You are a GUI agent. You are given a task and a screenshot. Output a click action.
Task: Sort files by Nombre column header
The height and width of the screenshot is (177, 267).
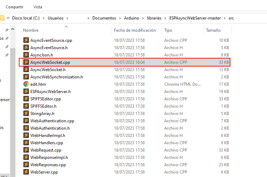[31, 30]
